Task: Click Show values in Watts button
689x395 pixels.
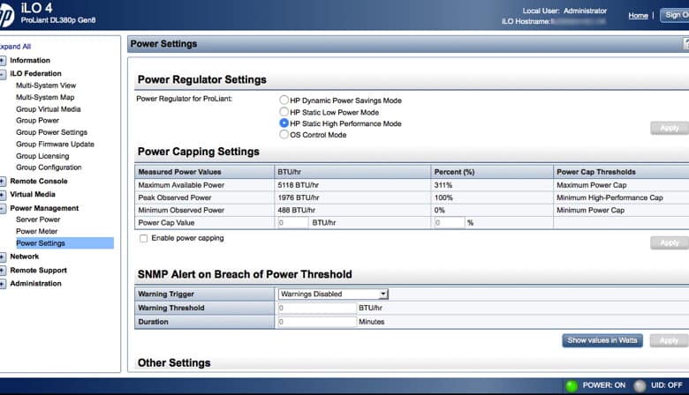Action: tap(602, 340)
